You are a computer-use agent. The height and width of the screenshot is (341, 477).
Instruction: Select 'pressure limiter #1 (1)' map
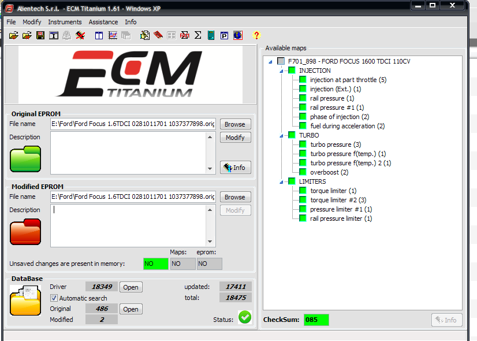point(341,209)
